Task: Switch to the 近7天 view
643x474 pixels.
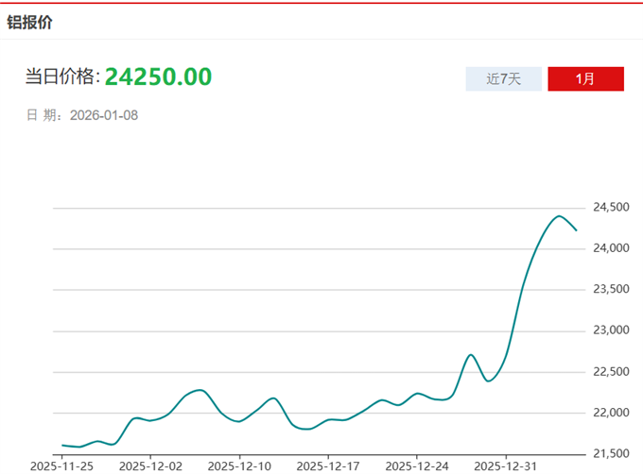Action: tap(503, 79)
